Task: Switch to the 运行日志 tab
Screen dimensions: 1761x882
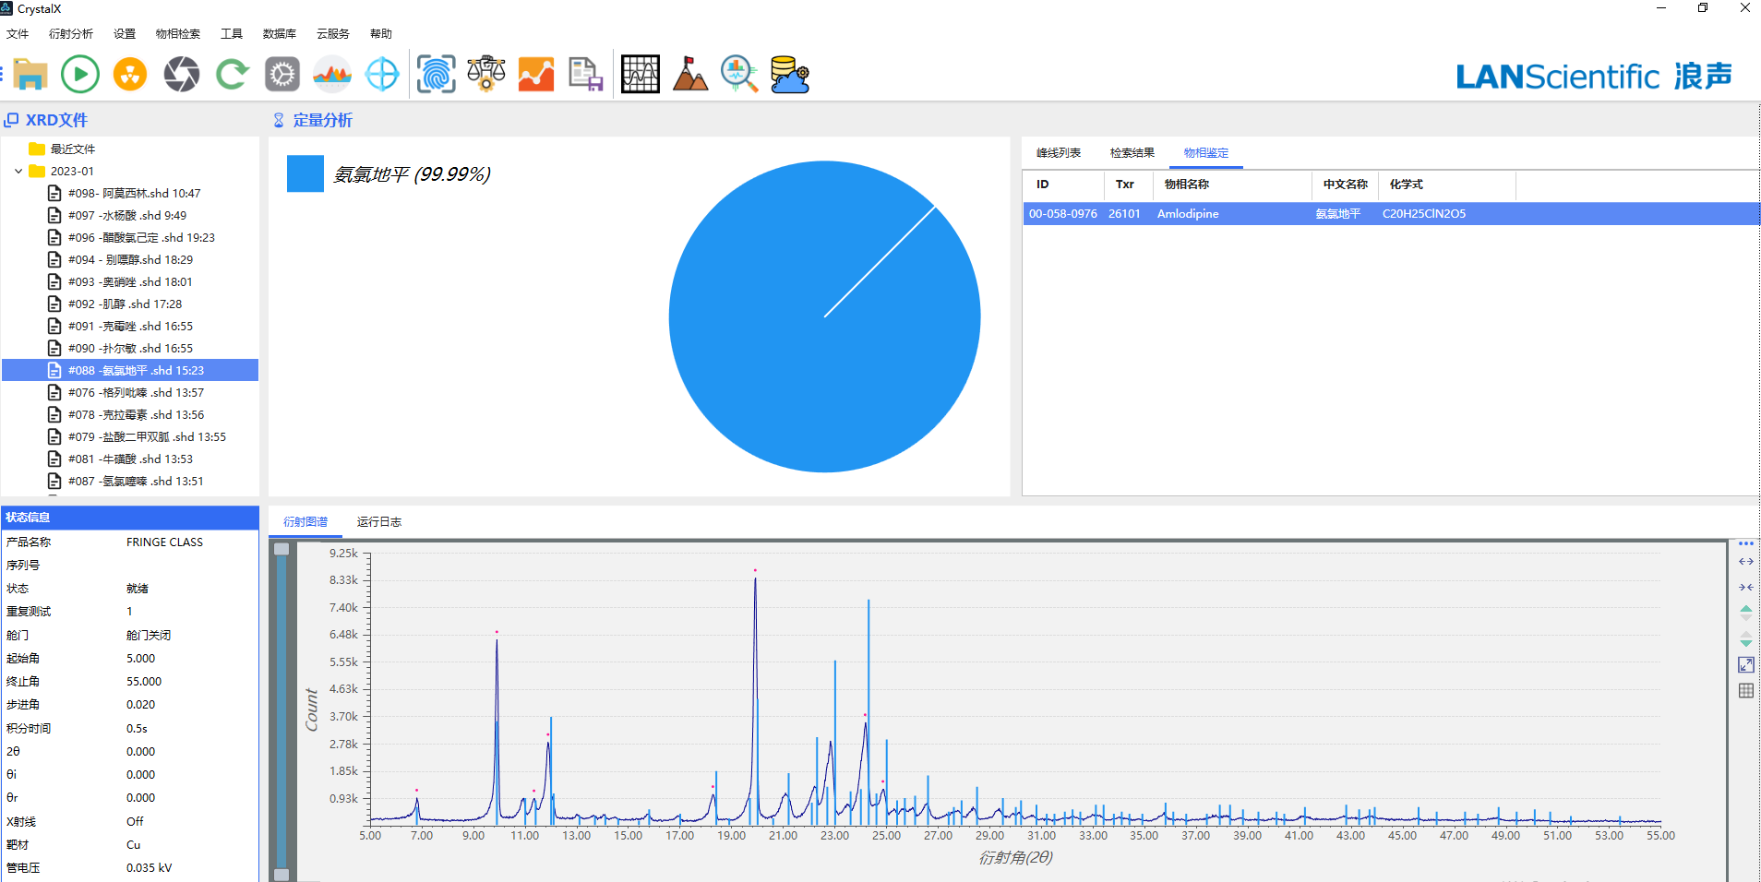Action: (x=378, y=522)
